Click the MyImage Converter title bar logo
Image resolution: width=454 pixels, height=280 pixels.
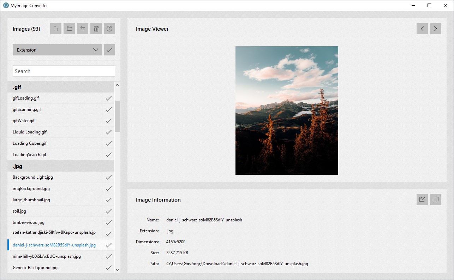coord(6,5)
